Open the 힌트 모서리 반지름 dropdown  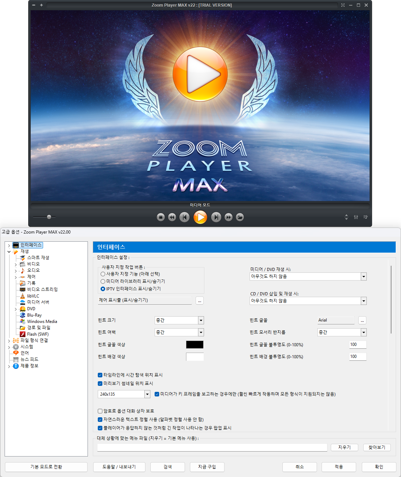364,332
